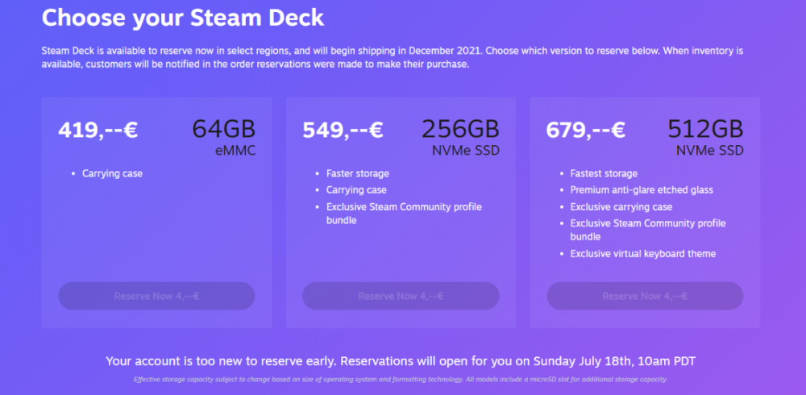Click Exclusive carrying case item
The width and height of the screenshot is (806, 395).
click(x=621, y=206)
